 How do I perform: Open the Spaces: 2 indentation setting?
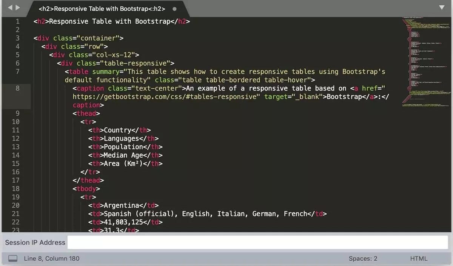[x=363, y=258]
